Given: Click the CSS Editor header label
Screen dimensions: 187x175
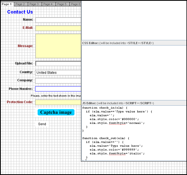Looking at the screenshot, I should [x=118, y=43].
